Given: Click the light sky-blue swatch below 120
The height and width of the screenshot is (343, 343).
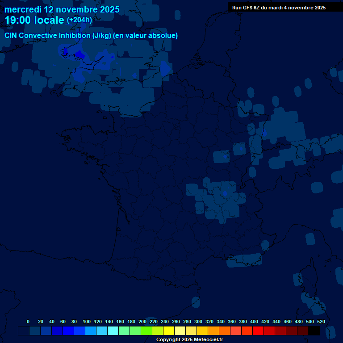Looking at the screenshot, I should [102, 331].
